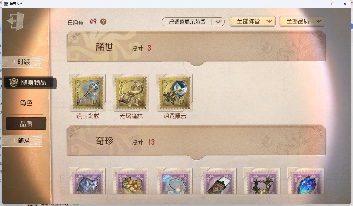Screen dimensions: 353x206
Task: Expand the 已调整显示范围 dropdown
Action: (x=193, y=22)
